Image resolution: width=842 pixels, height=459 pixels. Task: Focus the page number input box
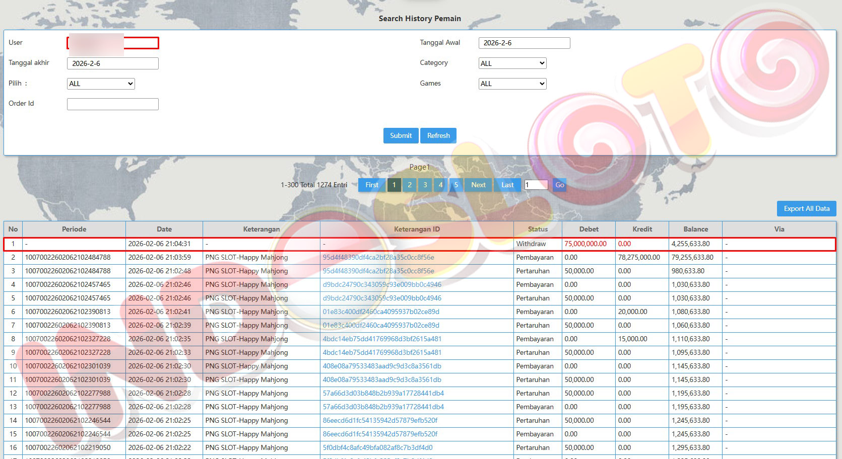tap(536, 185)
